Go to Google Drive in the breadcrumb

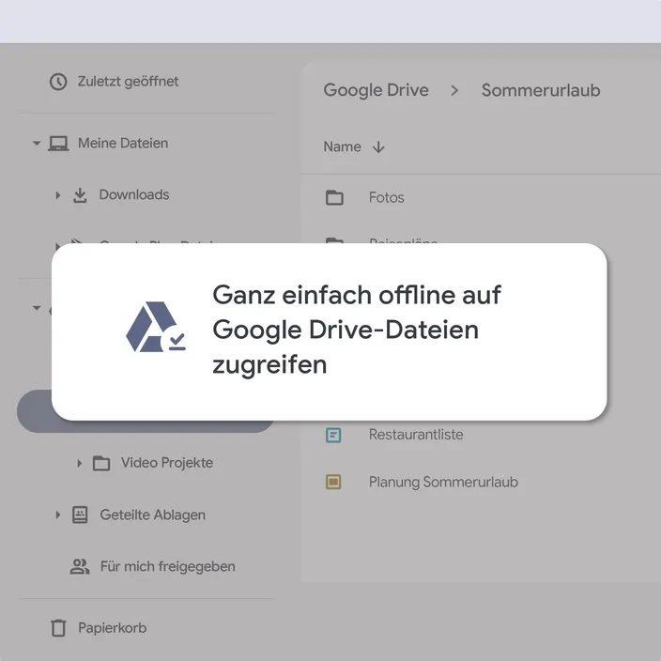pyautogui.click(x=376, y=90)
